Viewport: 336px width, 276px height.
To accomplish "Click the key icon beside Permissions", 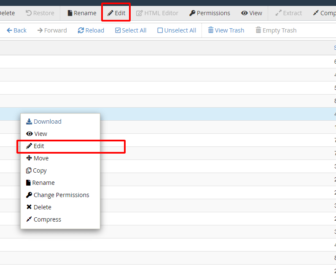I will (x=192, y=13).
